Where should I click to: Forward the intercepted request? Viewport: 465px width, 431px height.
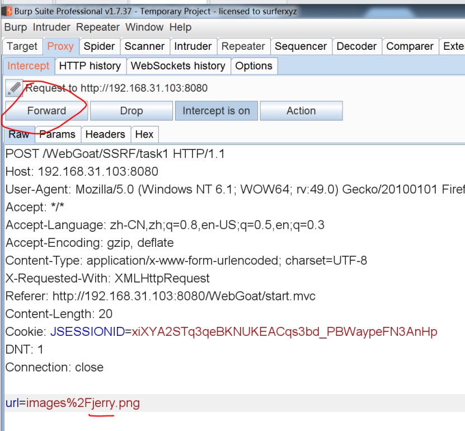46,111
